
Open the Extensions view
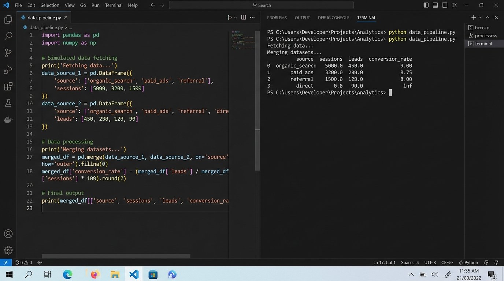coord(8,86)
